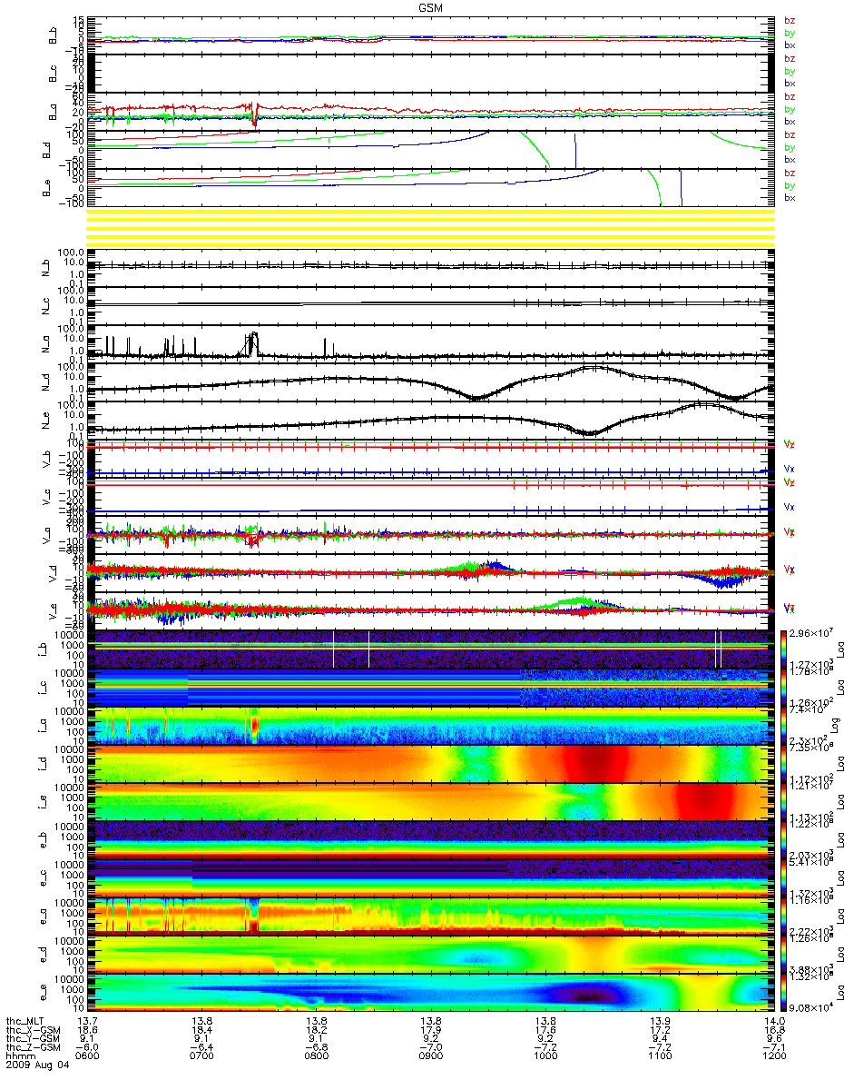The width and height of the screenshot is (844, 1090).
Task: Click the 0600 time tick label
Action: coord(87,1057)
